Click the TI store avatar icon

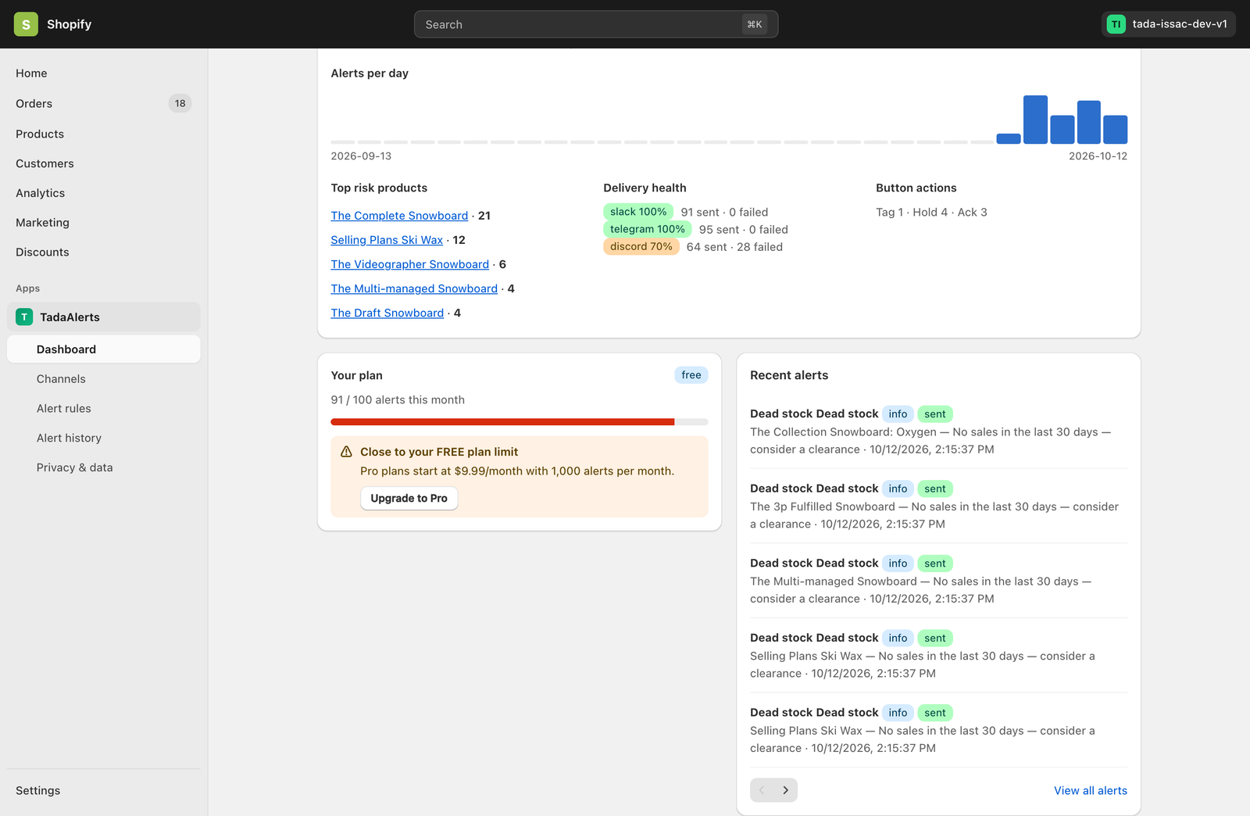click(x=1116, y=24)
